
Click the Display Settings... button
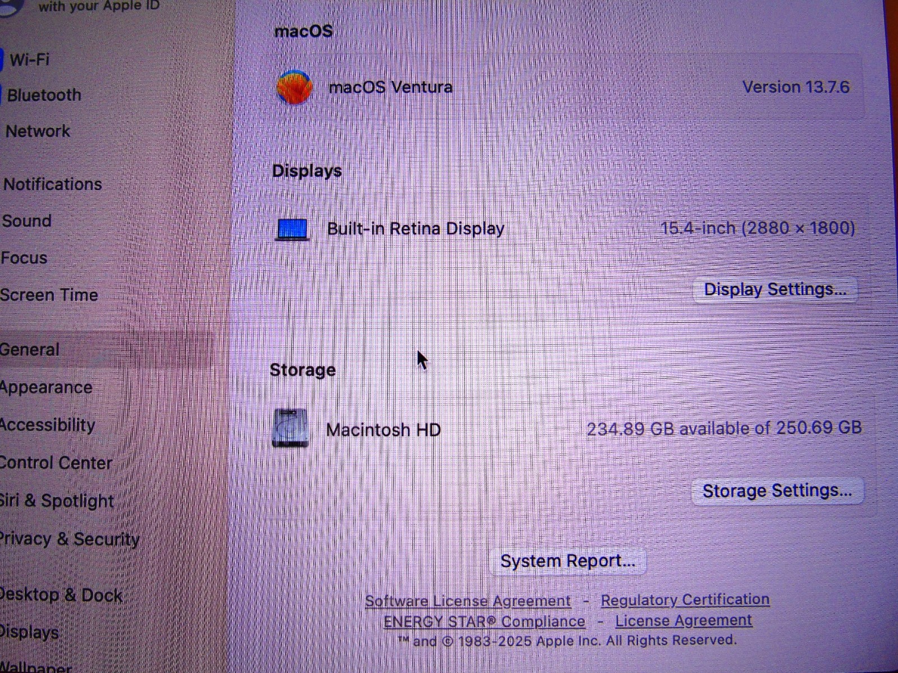775,289
